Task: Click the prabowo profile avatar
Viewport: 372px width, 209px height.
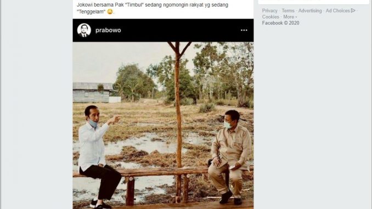Action: point(84,30)
